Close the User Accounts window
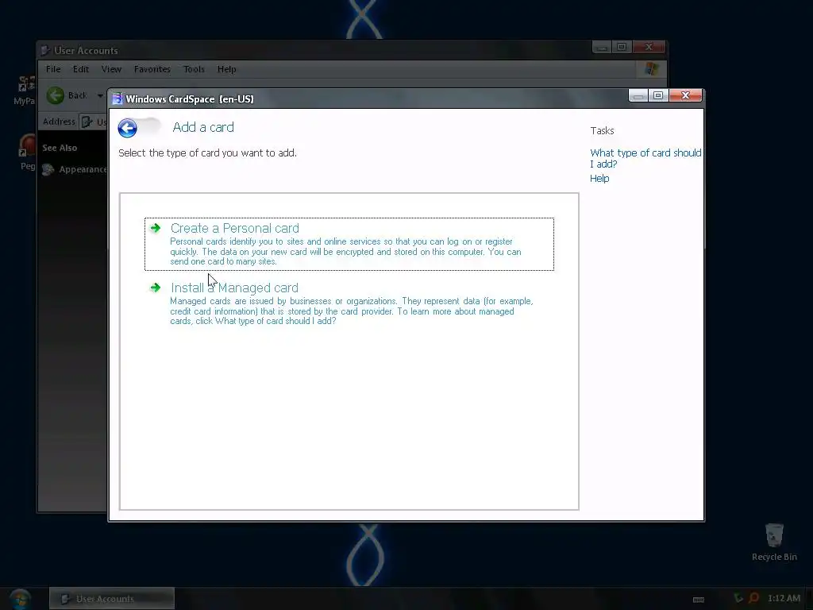The width and height of the screenshot is (813, 610). [x=649, y=47]
